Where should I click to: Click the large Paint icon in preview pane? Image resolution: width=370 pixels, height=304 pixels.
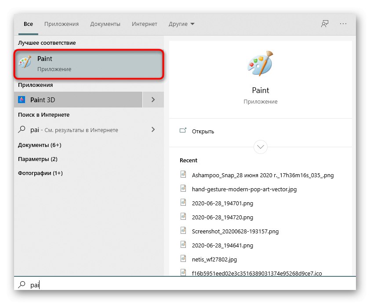[260, 64]
